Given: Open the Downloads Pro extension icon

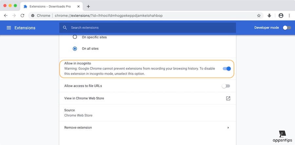Looking at the screenshot, I should (269, 16).
